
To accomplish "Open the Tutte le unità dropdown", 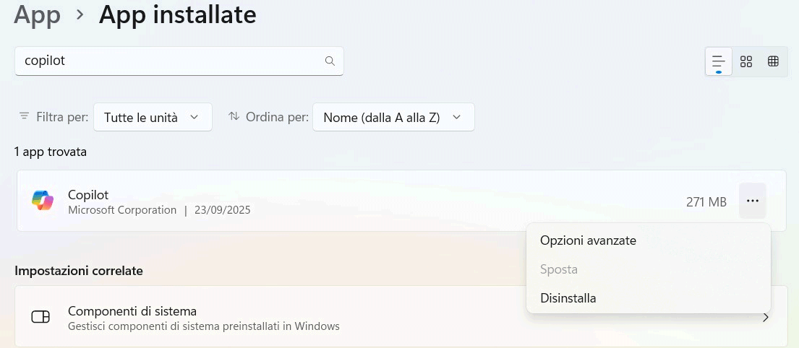I will (153, 117).
